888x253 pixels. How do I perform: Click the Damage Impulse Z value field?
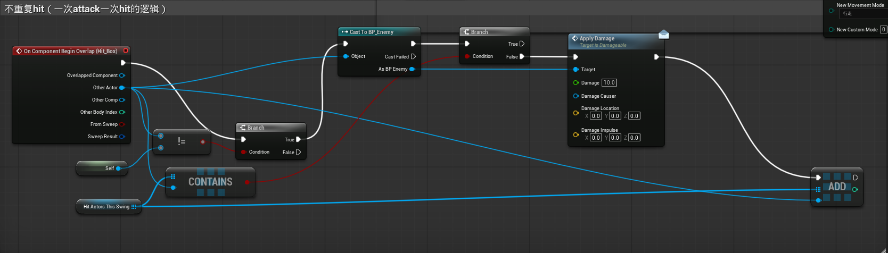(x=634, y=138)
